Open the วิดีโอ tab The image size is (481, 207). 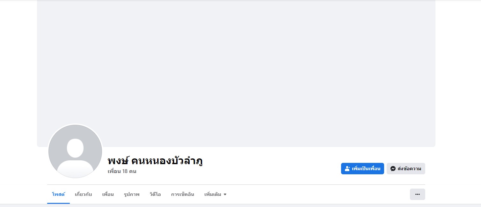pyautogui.click(x=155, y=194)
